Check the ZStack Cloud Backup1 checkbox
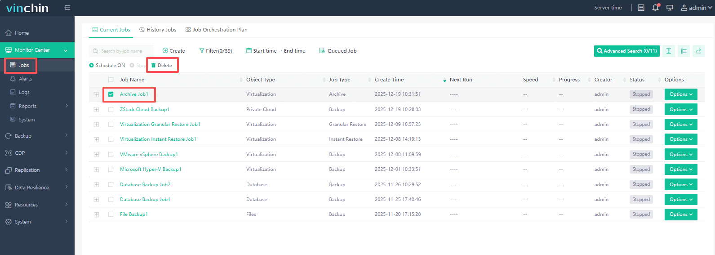Image resolution: width=715 pixels, height=255 pixels. pyautogui.click(x=111, y=109)
